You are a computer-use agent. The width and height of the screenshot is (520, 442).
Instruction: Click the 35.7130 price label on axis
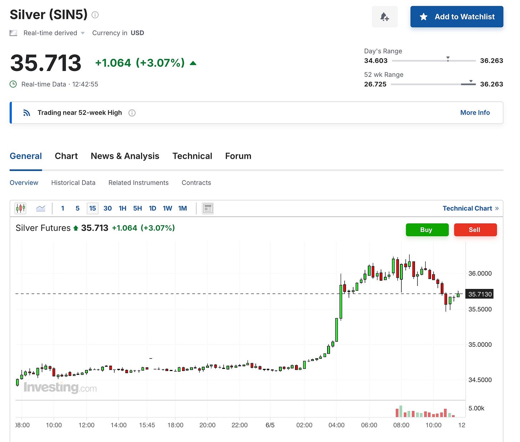pos(480,294)
